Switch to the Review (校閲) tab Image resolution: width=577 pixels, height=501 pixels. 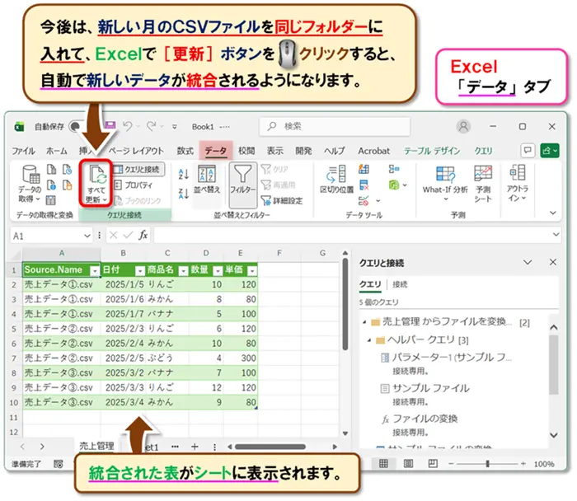pos(246,151)
